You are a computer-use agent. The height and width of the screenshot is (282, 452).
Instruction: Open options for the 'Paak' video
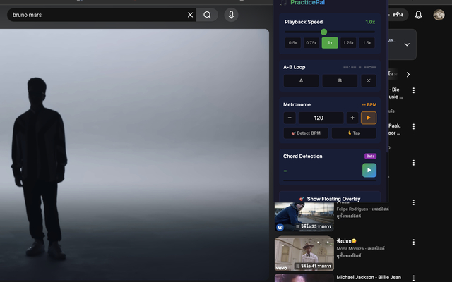(414, 127)
